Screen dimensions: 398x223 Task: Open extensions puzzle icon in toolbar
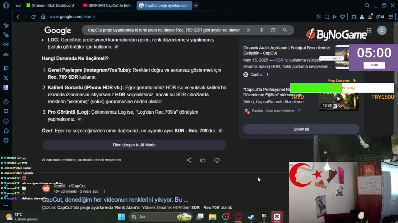pyautogui.click(x=354, y=17)
